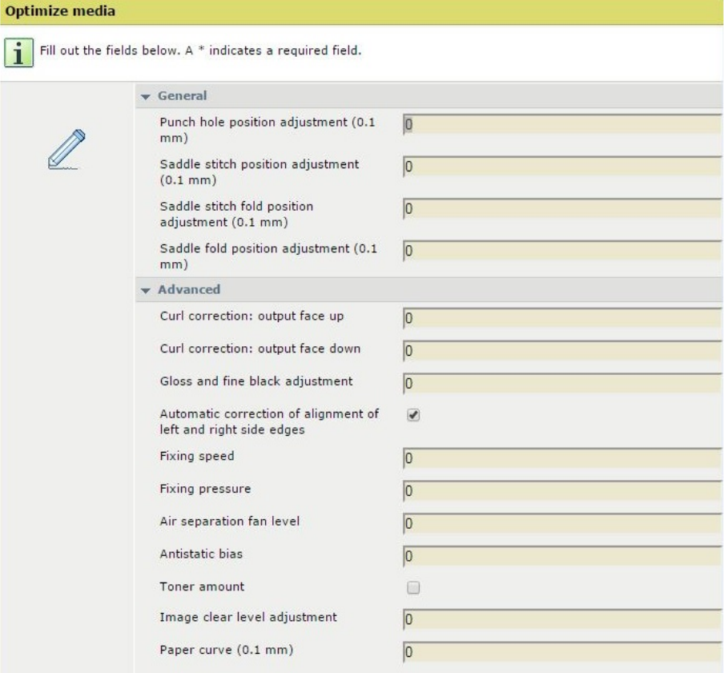Select the Saddle stitch position adjustment field
The image size is (724, 673).
pos(561,167)
